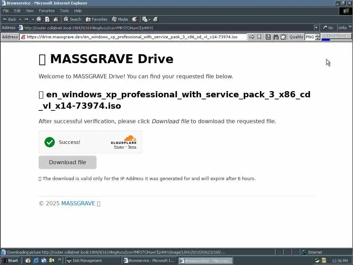Open the Mail button dropdown arrow
Image resolution: width=353 pixels, height=265 pixels.
click(x=149, y=19)
